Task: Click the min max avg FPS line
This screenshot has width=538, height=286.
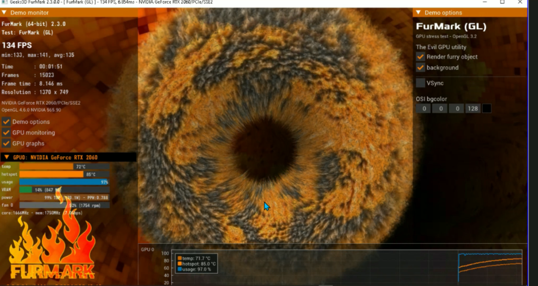Action: coord(38,55)
